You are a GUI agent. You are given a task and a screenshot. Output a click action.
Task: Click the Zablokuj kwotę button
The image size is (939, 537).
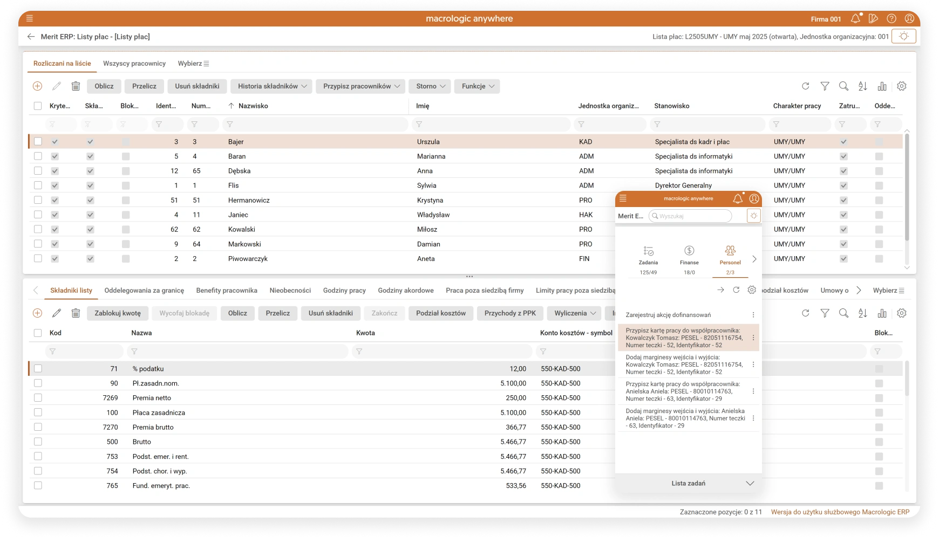coord(117,313)
